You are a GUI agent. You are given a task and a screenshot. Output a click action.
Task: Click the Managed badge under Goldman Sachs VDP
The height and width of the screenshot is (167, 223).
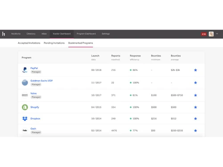(x=36, y=85)
